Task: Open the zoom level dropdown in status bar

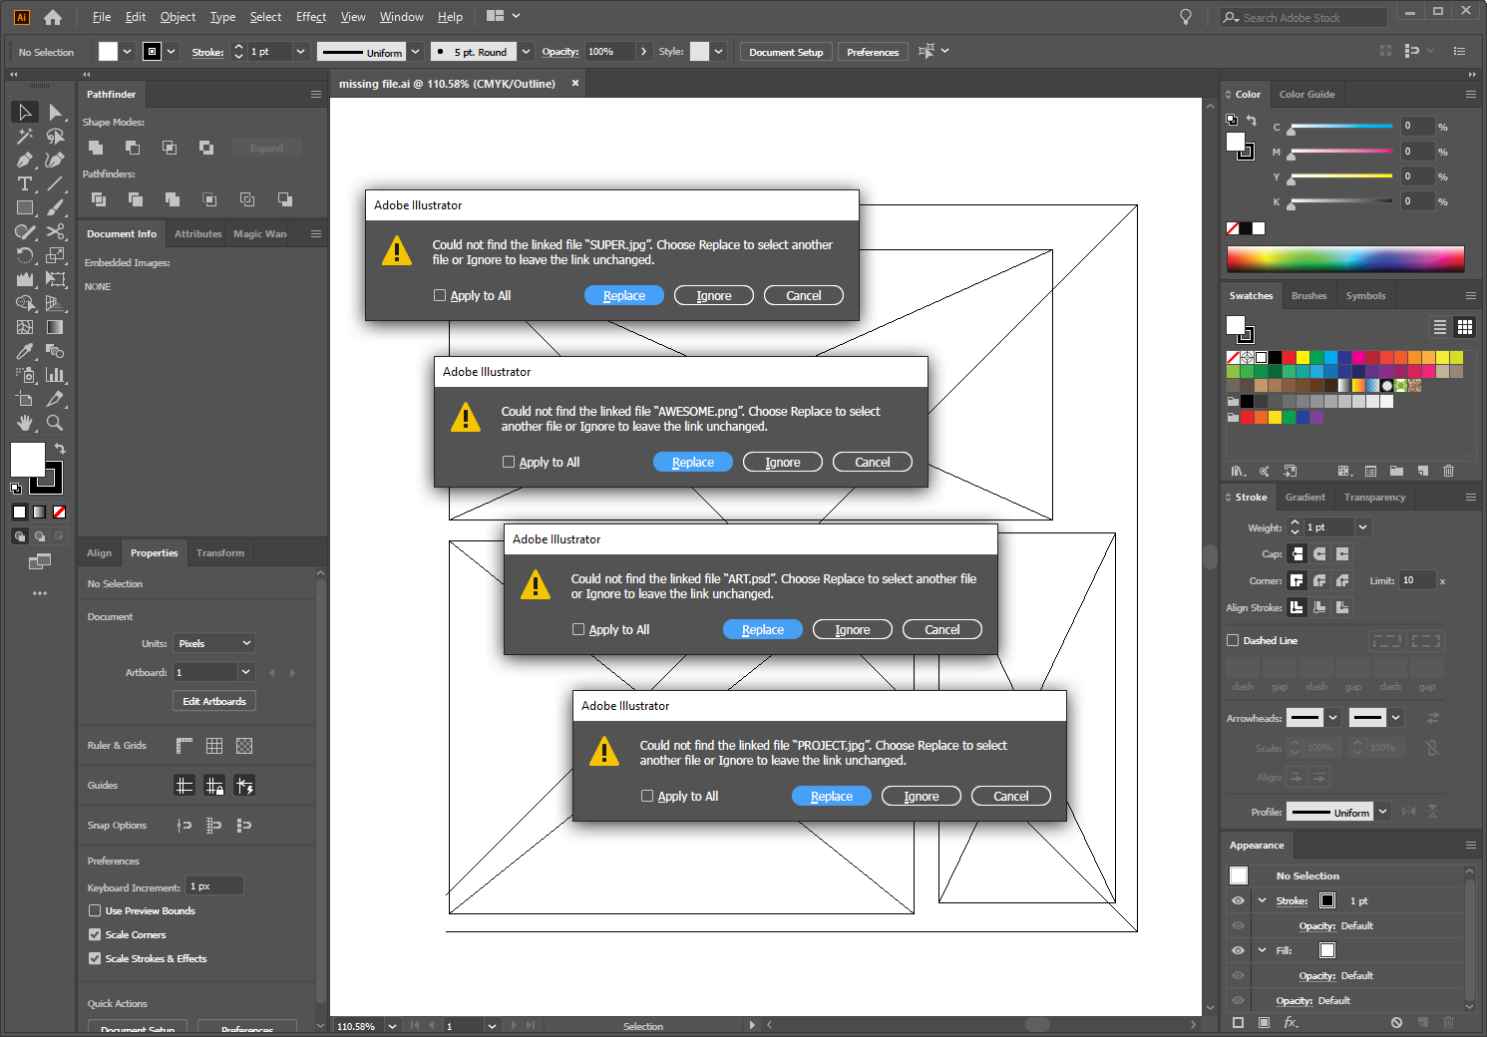Action: tap(392, 1026)
